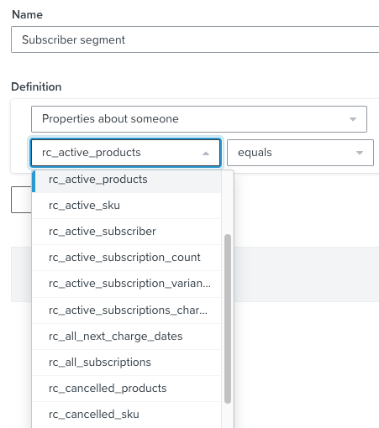This screenshot has height=428, width=379.
Task: Click the down-arrow icon beside 'equals'
Action: 360,153
